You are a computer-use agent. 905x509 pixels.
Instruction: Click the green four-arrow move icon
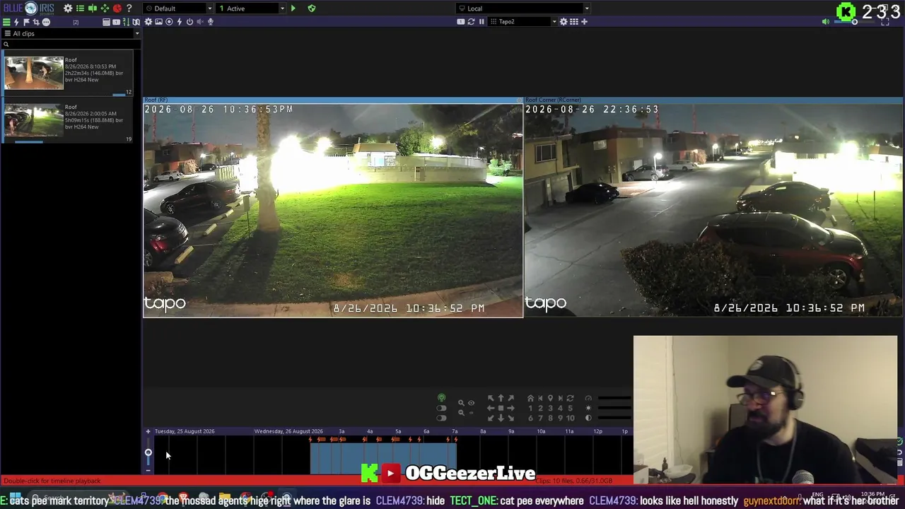[105, 8]
